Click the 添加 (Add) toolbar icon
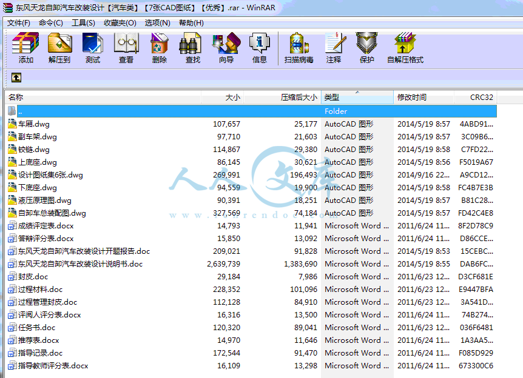Screen dimensions: 523x378 pos(25,43)
